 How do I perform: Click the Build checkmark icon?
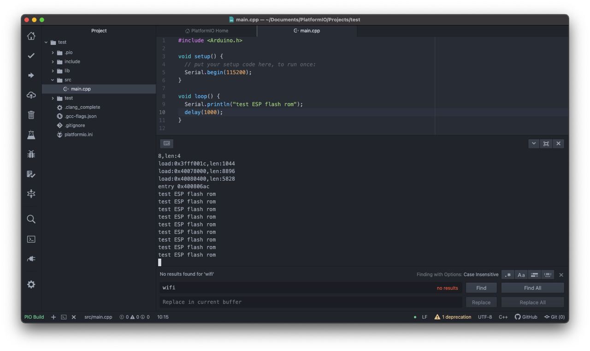click(x=31, y=56)
